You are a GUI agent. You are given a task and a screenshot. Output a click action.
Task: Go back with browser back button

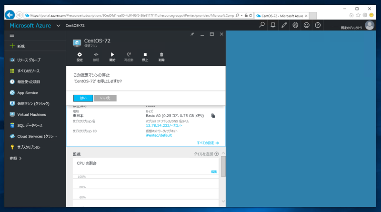pos(10,15)
